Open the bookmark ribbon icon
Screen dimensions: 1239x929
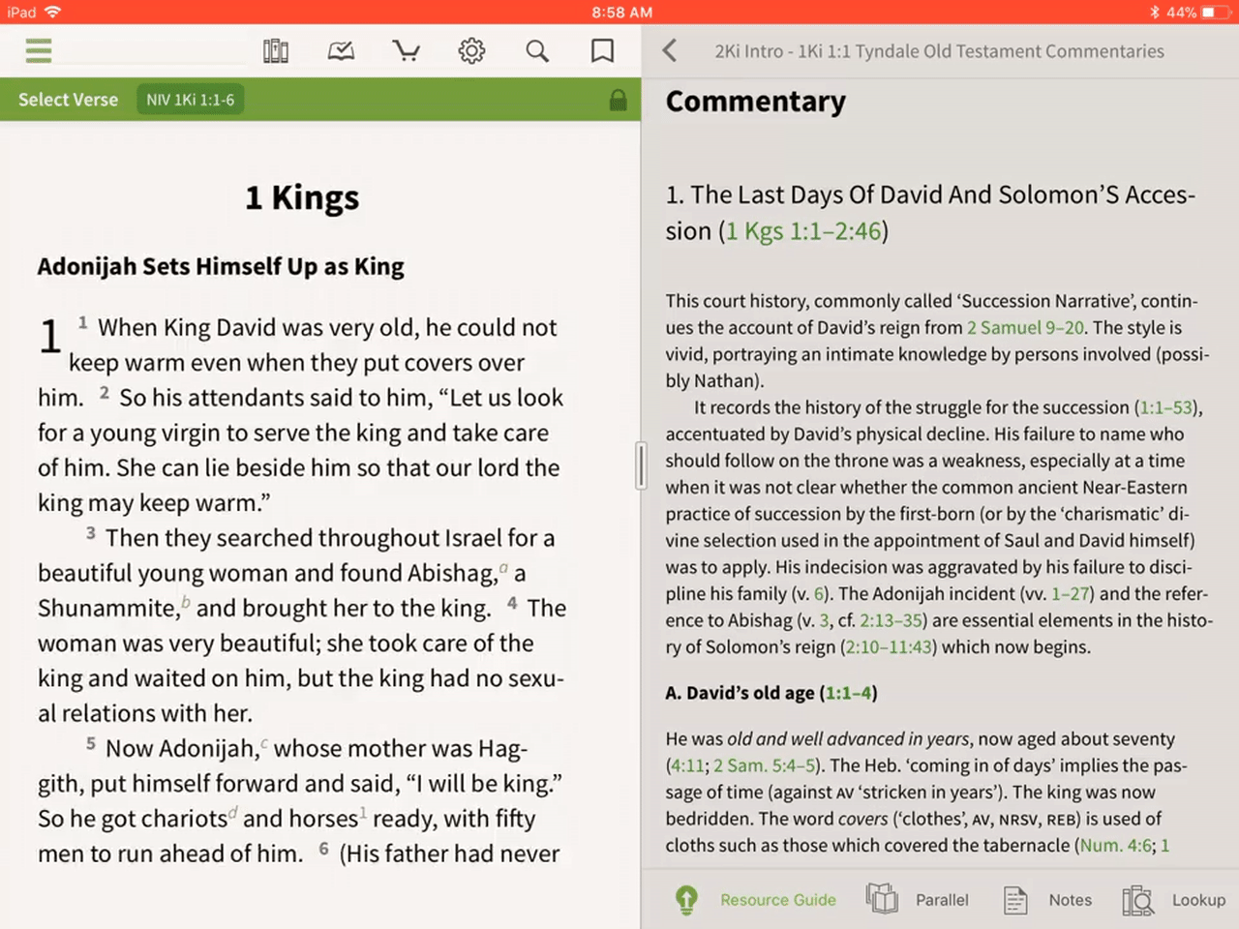pyautogui.click(x=602, y=50)
